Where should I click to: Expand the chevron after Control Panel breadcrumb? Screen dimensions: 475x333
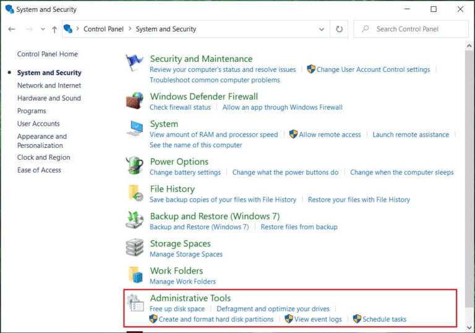(130, 29)
